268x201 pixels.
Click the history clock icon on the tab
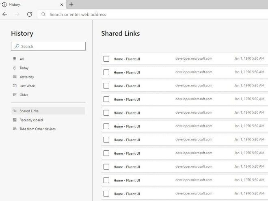pyautogui.click(x=4, y=4)
